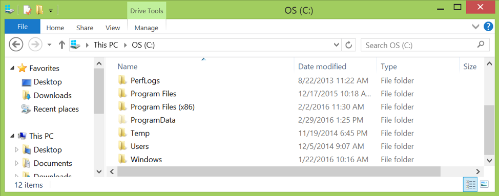Click the New Folder quick access icon
Screen dimensions: 499x196
(39, 10)
